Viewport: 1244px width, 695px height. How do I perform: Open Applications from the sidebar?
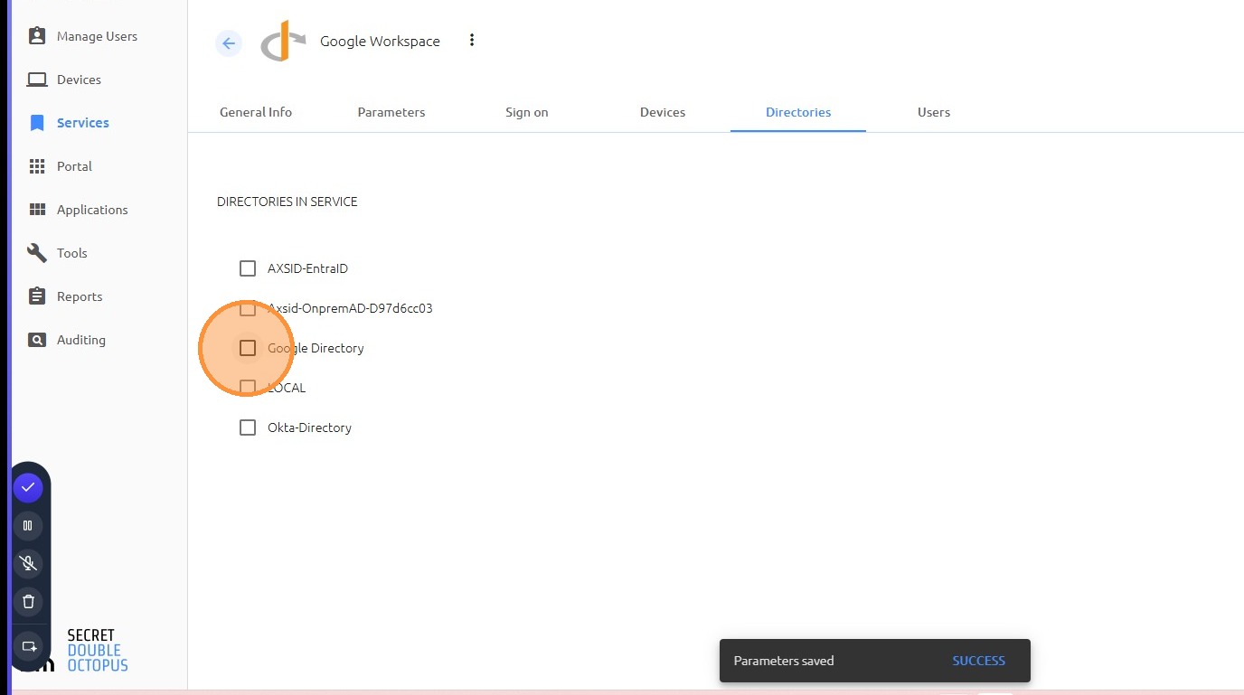(92, 210)
